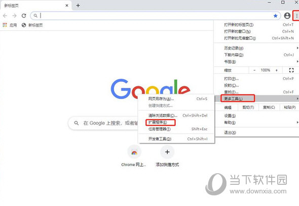Click the 100% zoom value

(x=266, y=70)
